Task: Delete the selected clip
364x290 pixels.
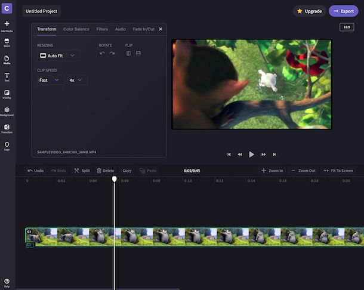Action: [106, 171]
